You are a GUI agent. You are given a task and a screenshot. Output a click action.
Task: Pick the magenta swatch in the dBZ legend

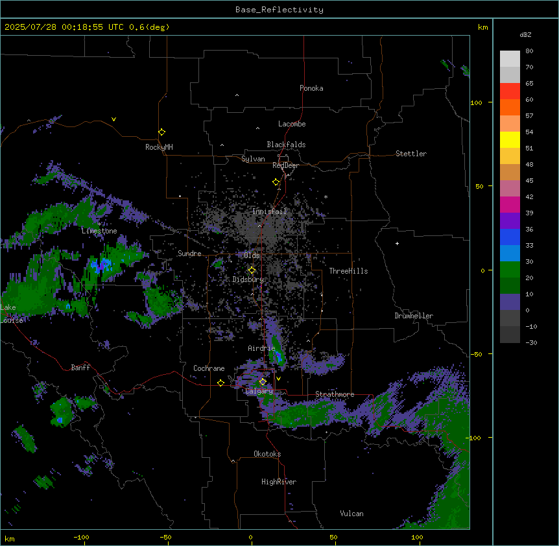[510, 204]
